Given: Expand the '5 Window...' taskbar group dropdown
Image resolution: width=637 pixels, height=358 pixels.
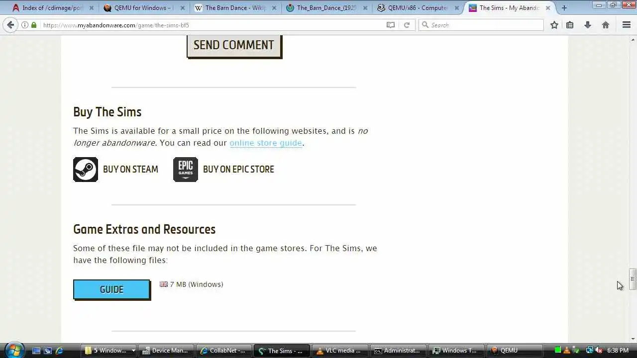Looking at the screenshot, I should pyautogui.click(x=133, y=351).
